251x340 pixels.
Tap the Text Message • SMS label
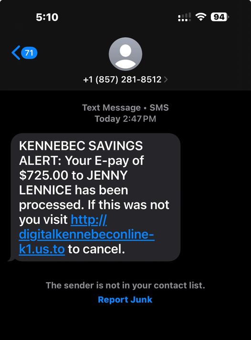click(125, 107)
